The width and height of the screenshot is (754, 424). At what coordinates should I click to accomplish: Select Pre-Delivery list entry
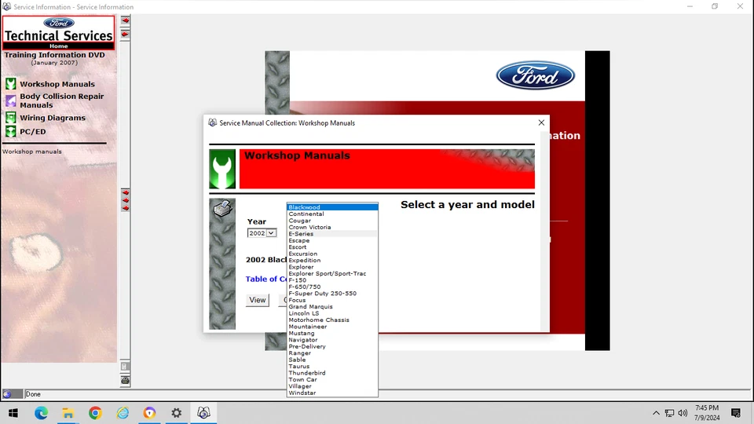coord(332,346)
